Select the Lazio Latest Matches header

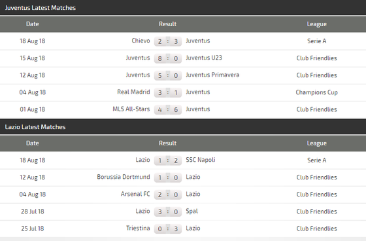click(x=35, y=127)
